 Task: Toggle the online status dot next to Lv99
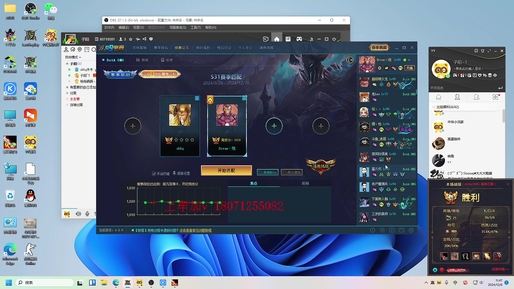pos(405,60)
